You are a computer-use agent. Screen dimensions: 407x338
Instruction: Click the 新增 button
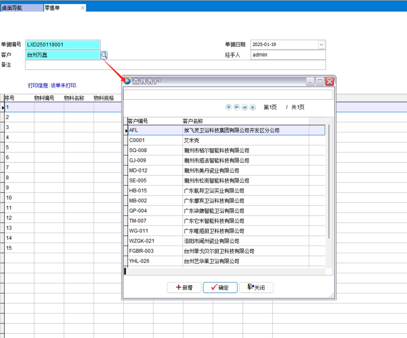pyautogui.click(x=184, y=287)
